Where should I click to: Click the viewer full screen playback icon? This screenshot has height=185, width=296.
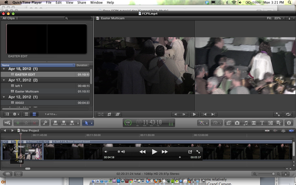278,114
